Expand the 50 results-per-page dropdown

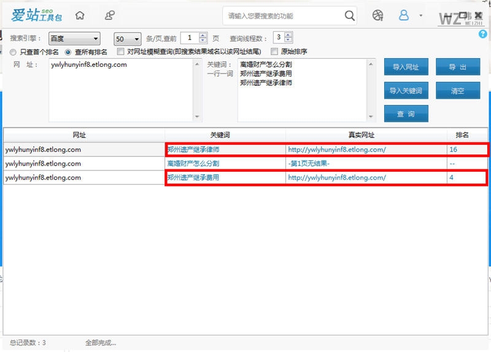pos(128,38)
